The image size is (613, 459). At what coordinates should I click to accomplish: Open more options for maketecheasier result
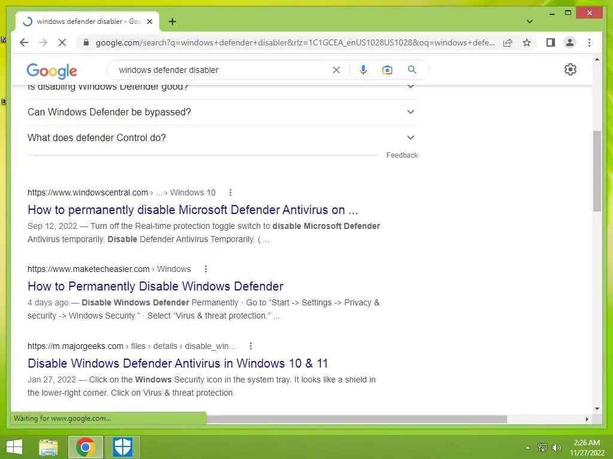point(206,269)
